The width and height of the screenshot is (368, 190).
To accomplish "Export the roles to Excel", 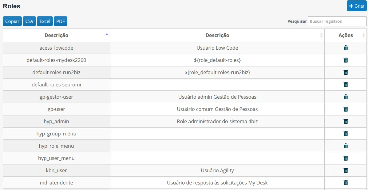I will point(45,21).
